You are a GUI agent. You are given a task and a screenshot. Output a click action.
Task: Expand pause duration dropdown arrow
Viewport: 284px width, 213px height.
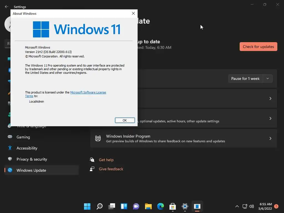click(x=268, y=78)
